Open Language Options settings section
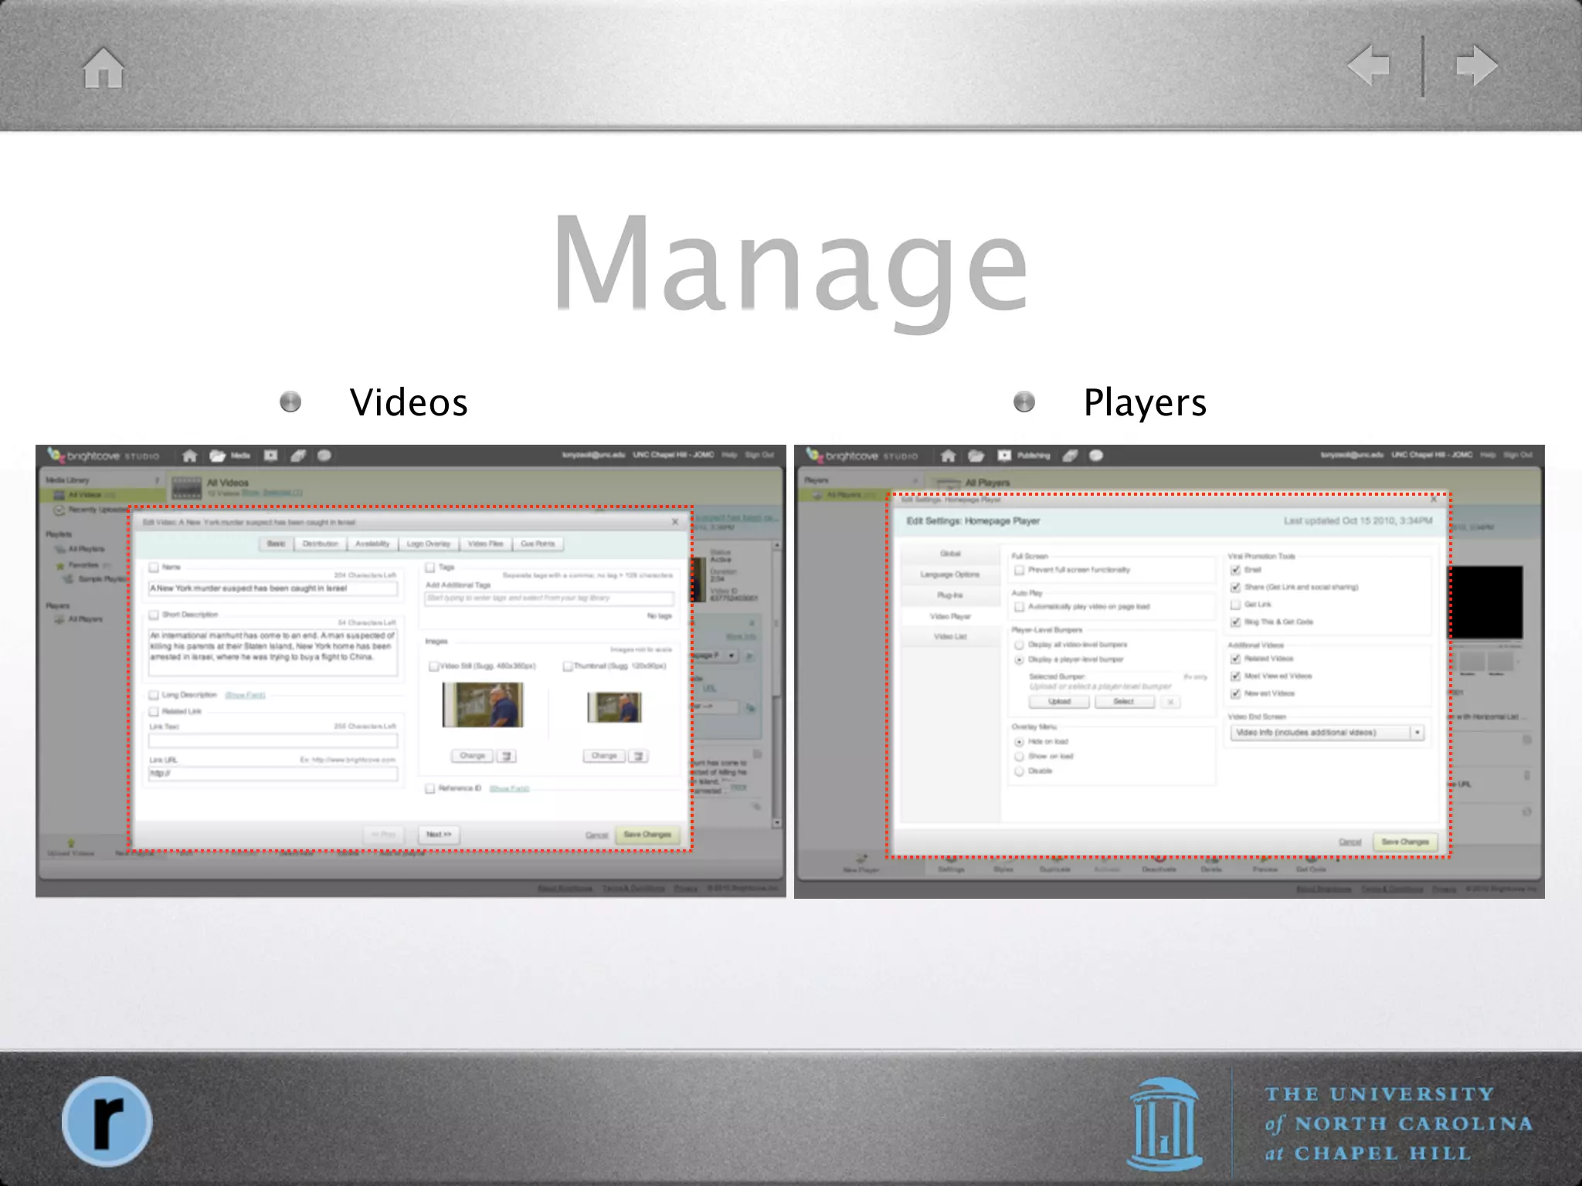 click(950, 574)
